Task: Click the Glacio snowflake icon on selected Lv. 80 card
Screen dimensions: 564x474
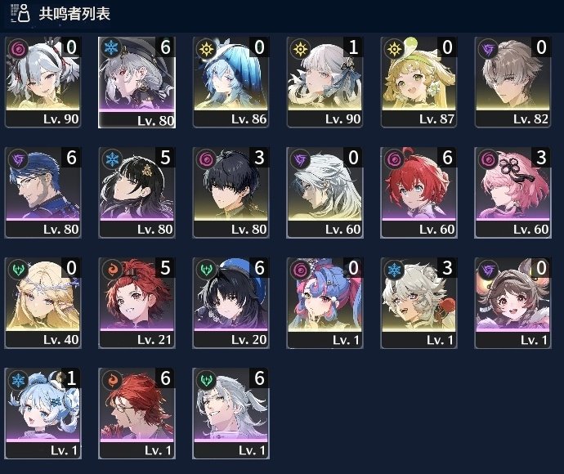Action: click(x=111, y=48)
